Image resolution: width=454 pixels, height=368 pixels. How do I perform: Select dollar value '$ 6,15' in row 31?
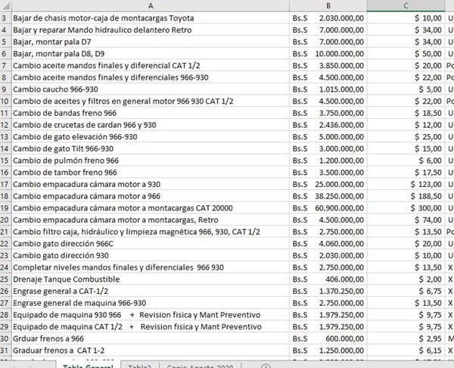[406, 351]
